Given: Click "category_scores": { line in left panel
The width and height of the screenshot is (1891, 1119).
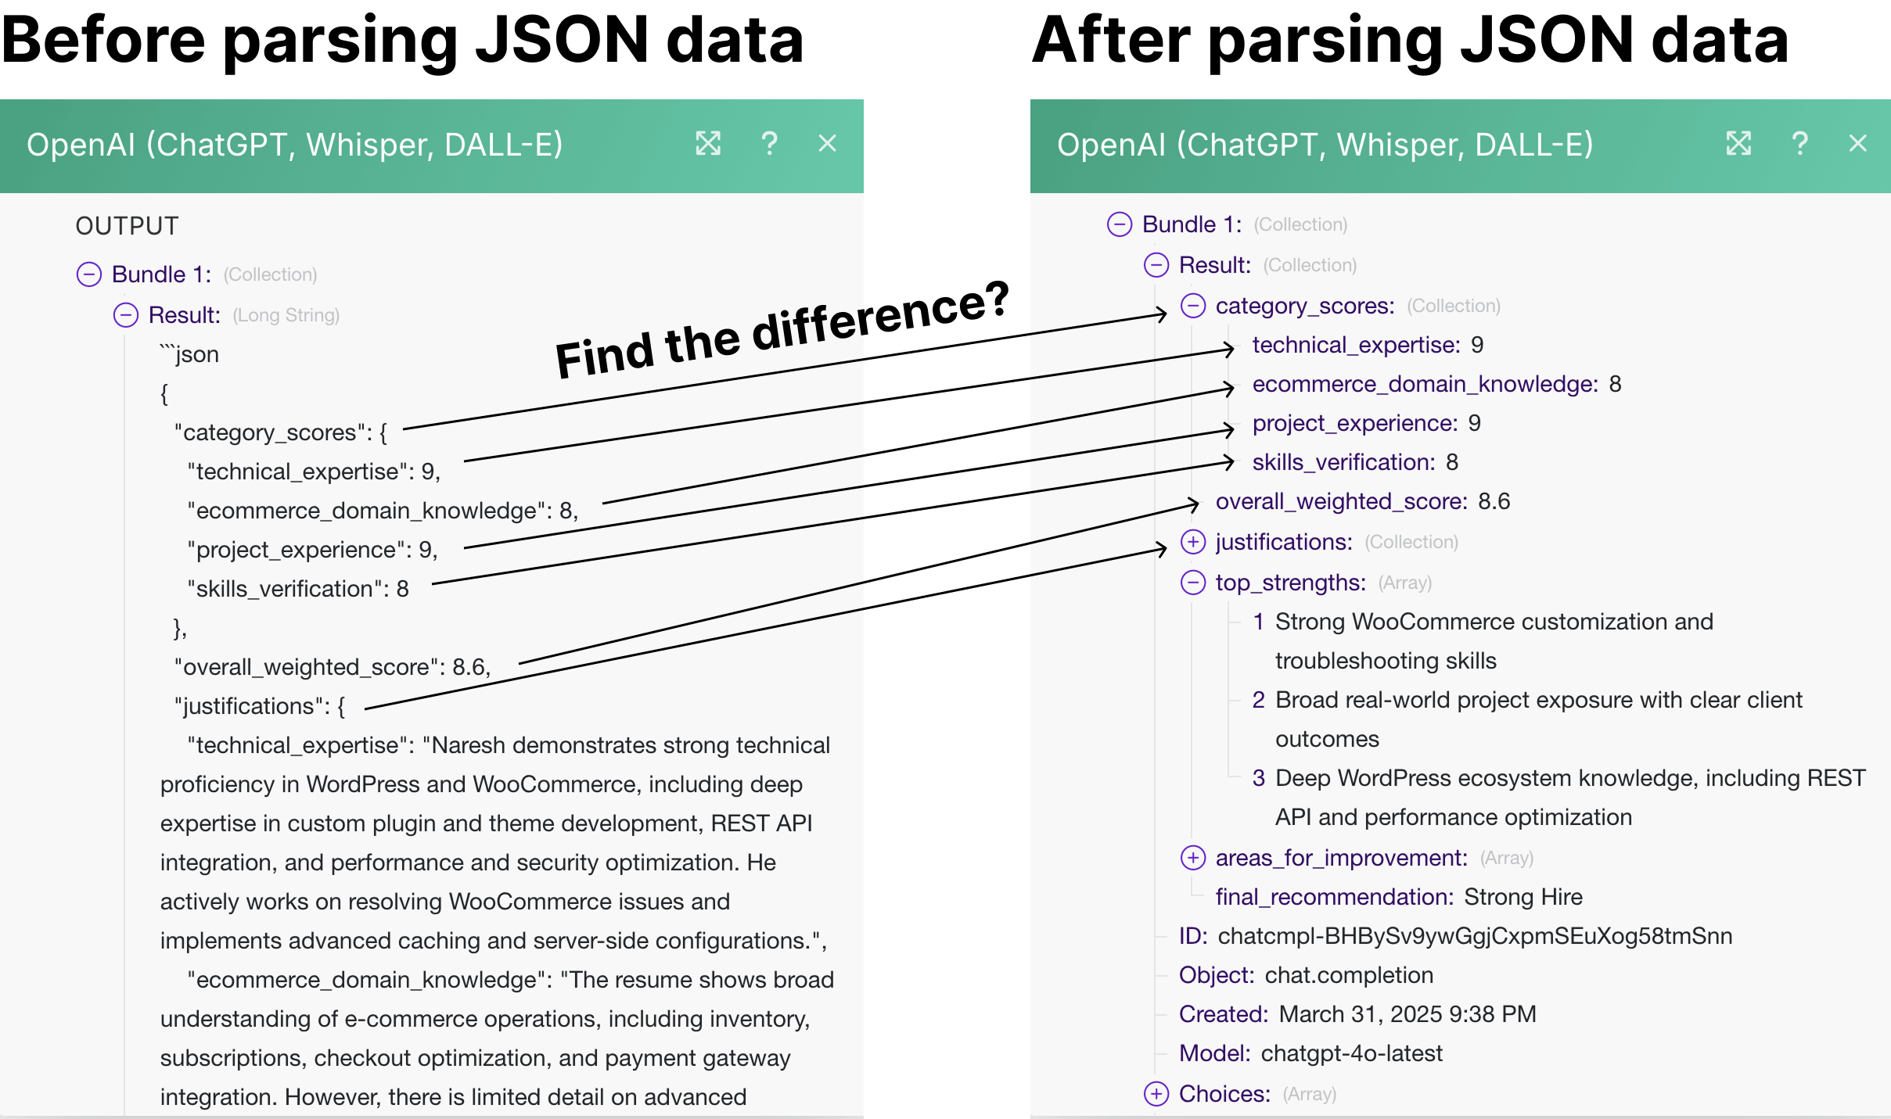Looking at the screenshot, I should pos(281,432).
